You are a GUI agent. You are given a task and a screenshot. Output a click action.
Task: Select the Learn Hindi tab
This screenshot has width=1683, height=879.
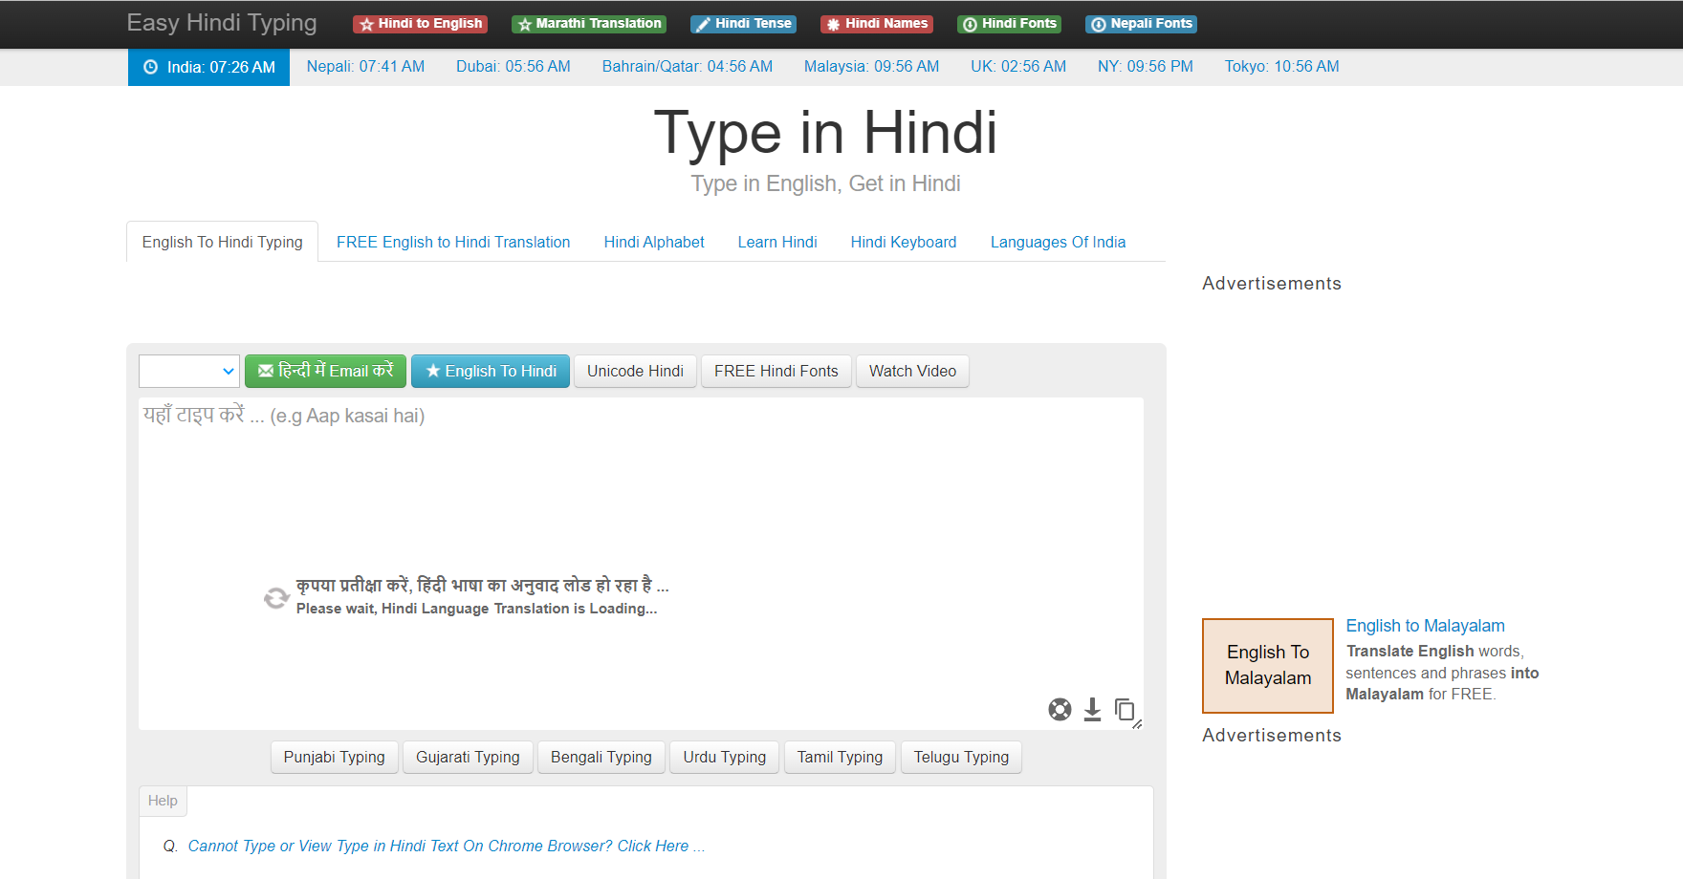tap(776, 242)
